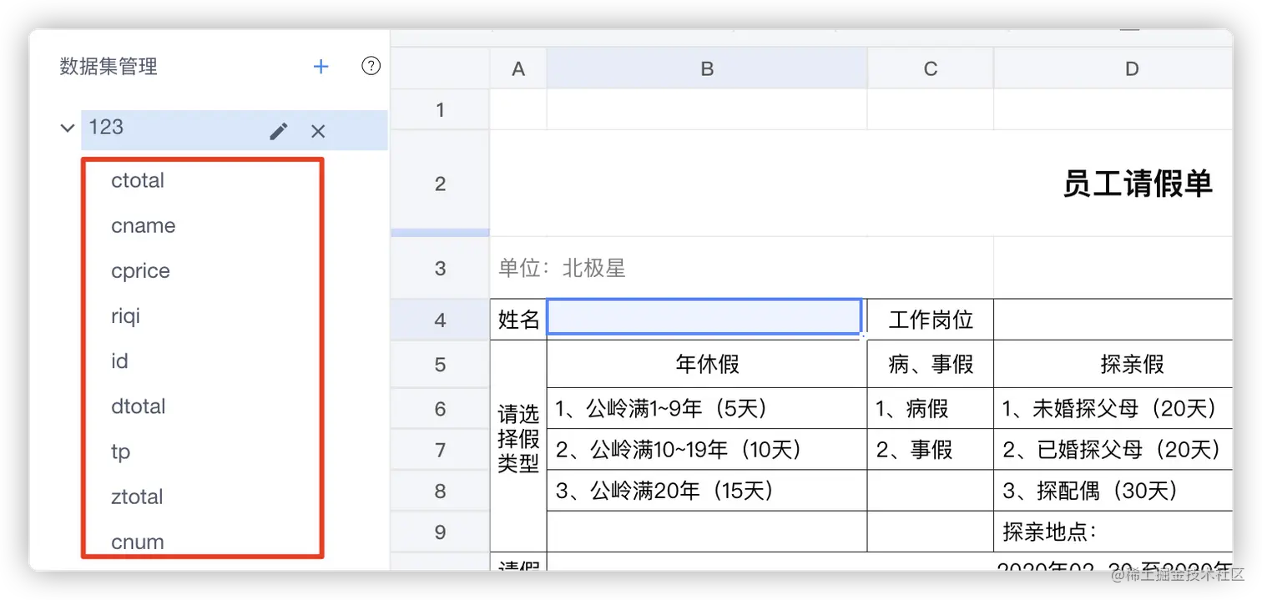Click the empty name input cell beside 姓名
The image size is (1262, 600).
[705, 318]
